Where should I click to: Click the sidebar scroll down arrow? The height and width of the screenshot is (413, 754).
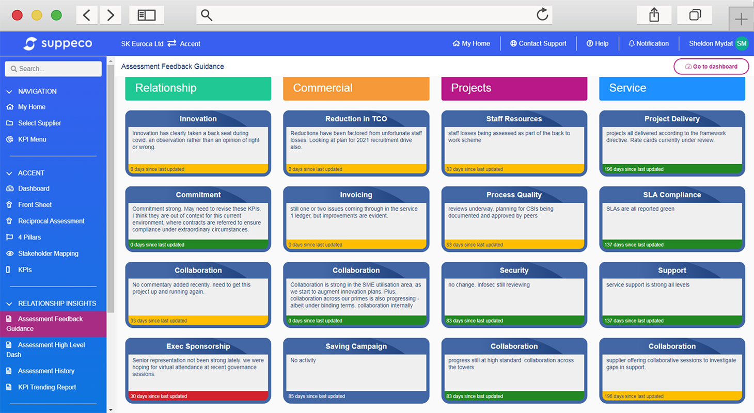pyautogui.click(x=111, y=409)
